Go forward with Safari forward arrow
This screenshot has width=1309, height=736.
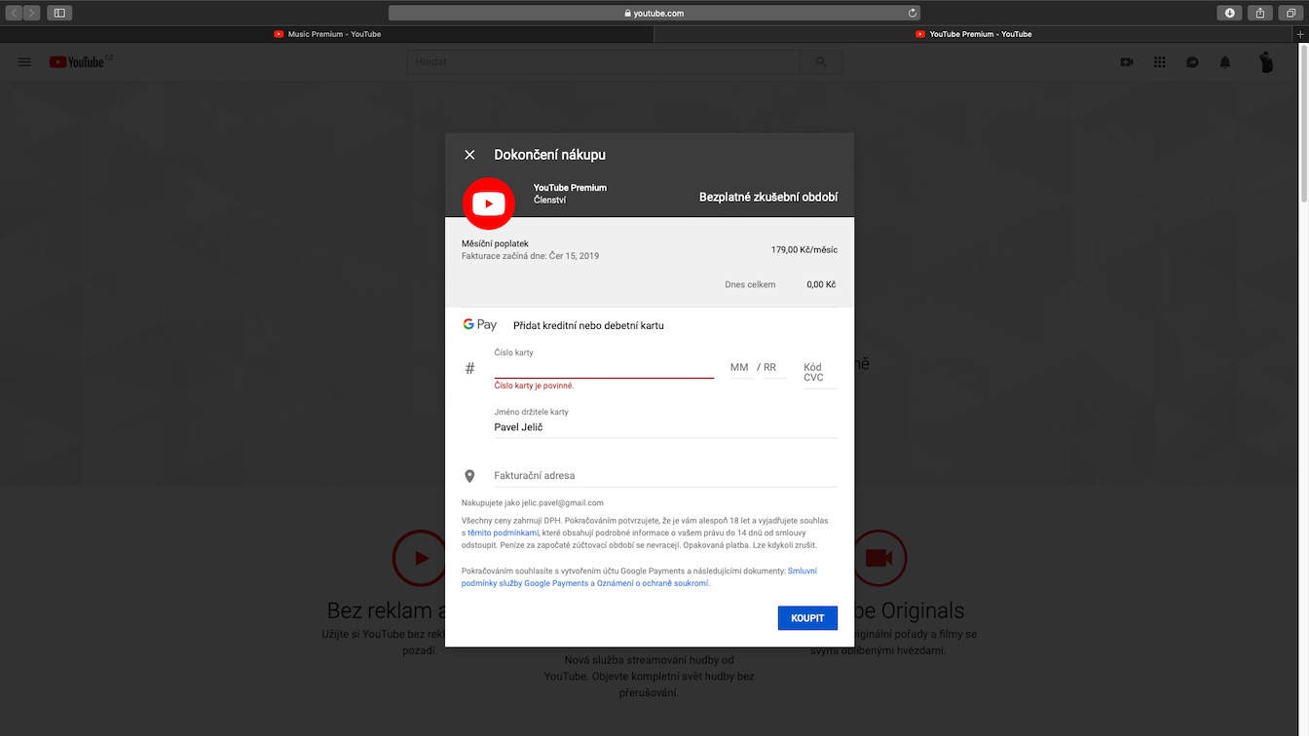(x=32, y=13)
